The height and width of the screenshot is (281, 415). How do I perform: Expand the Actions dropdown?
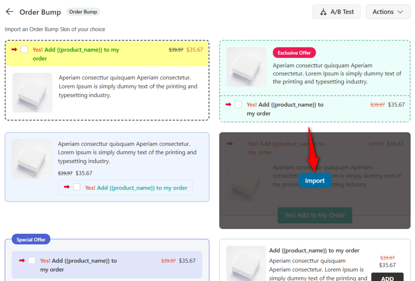(x=388, y=12)
